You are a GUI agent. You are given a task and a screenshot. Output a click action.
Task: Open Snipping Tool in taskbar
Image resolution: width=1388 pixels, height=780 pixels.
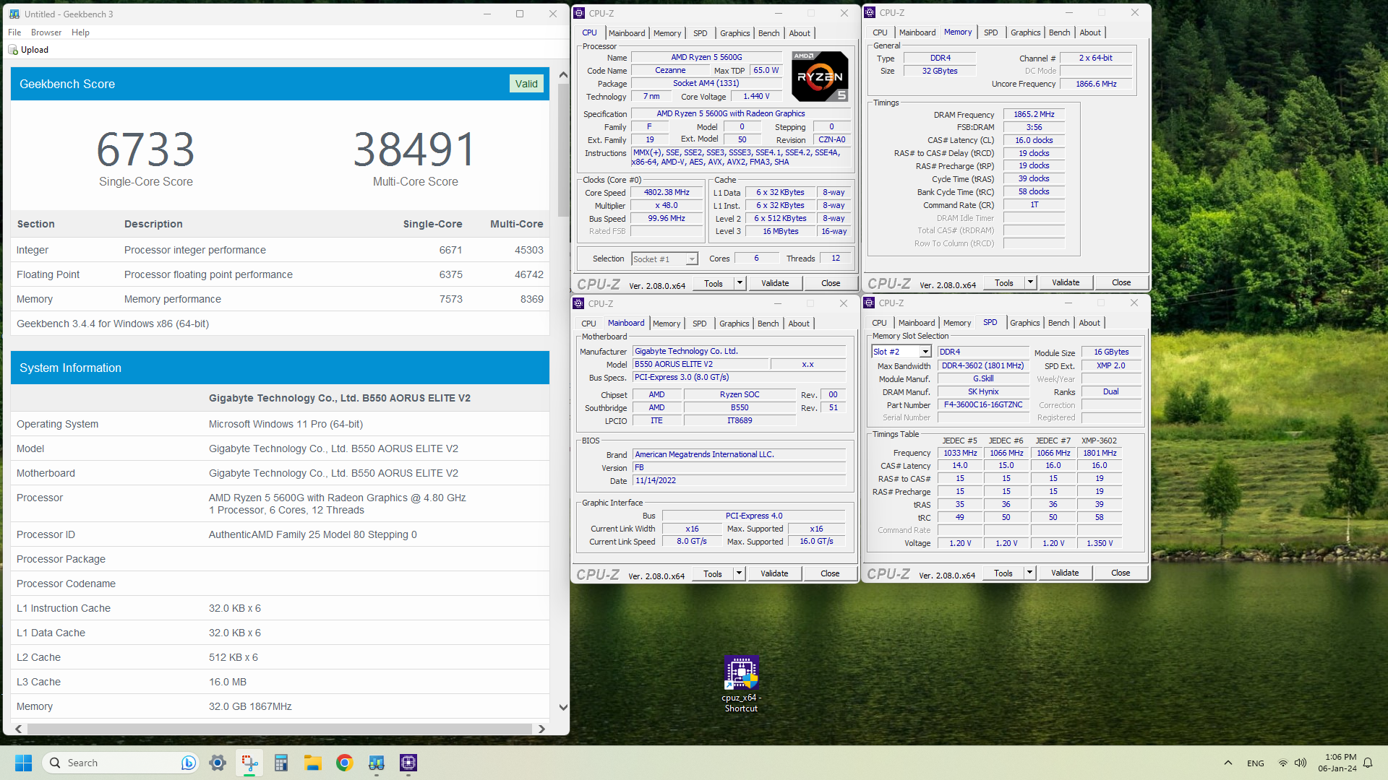(249, 763)
